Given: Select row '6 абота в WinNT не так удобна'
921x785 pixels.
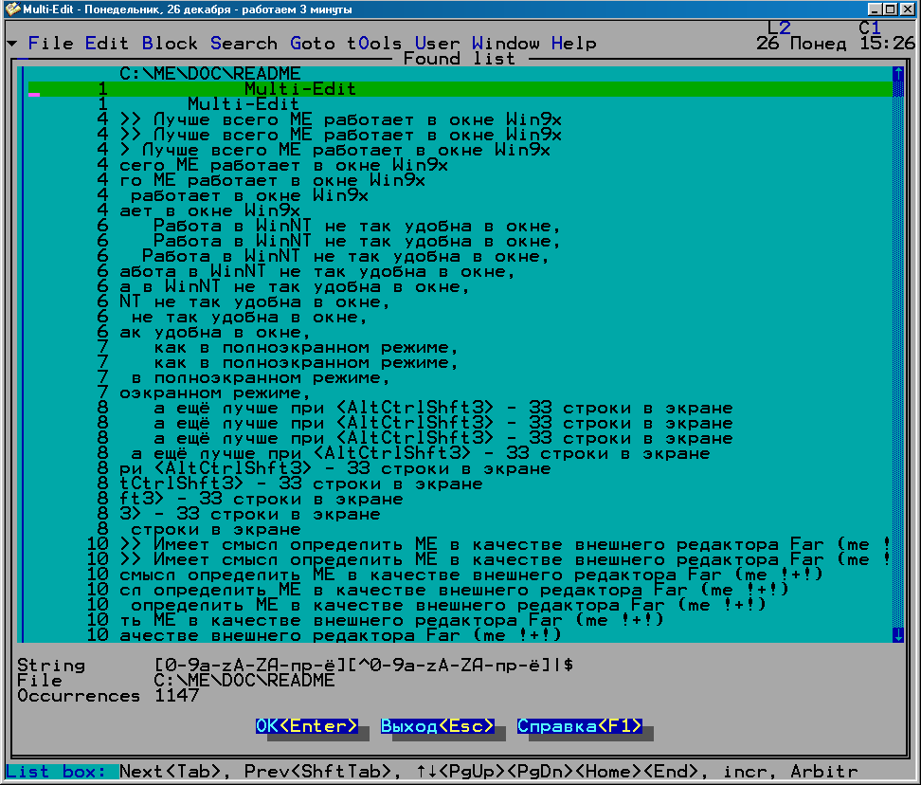Looking at the screenshot, I should click(x=460, y=271).
